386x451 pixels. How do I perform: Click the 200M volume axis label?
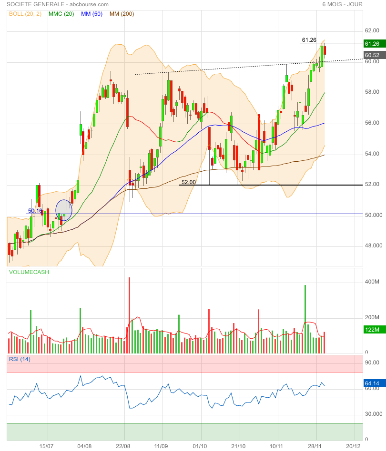[x=372, y=317]
